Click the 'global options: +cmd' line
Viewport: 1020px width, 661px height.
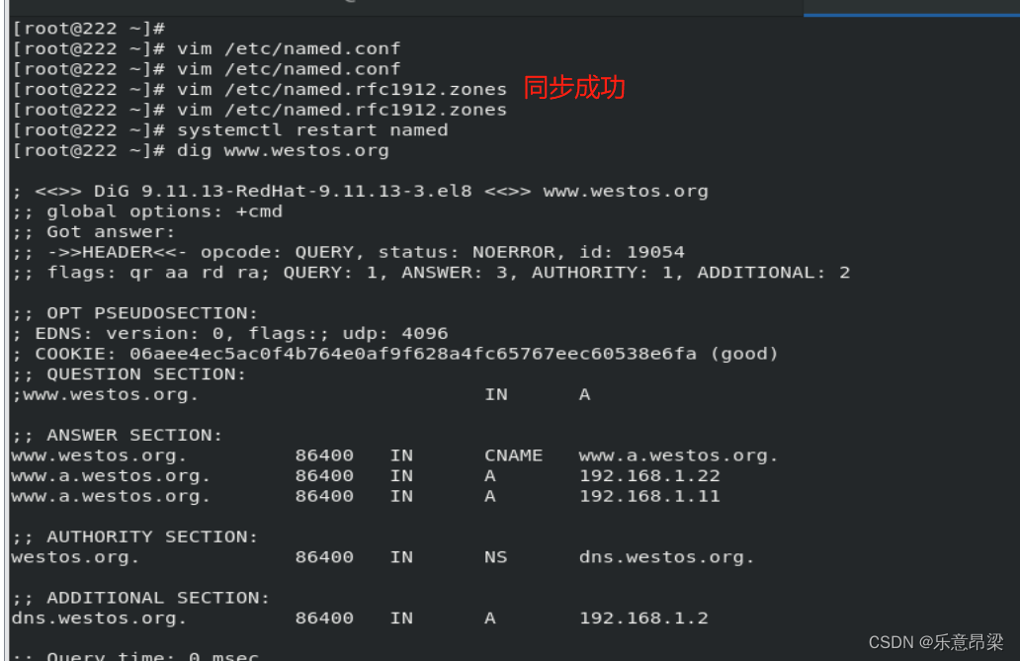click(x=147, y=211)
